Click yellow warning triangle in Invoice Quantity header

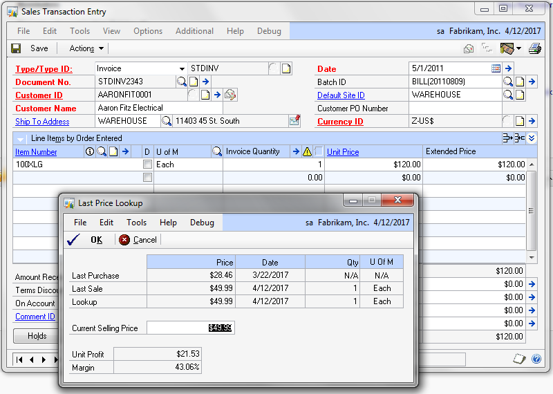click(x=307, y=151)
